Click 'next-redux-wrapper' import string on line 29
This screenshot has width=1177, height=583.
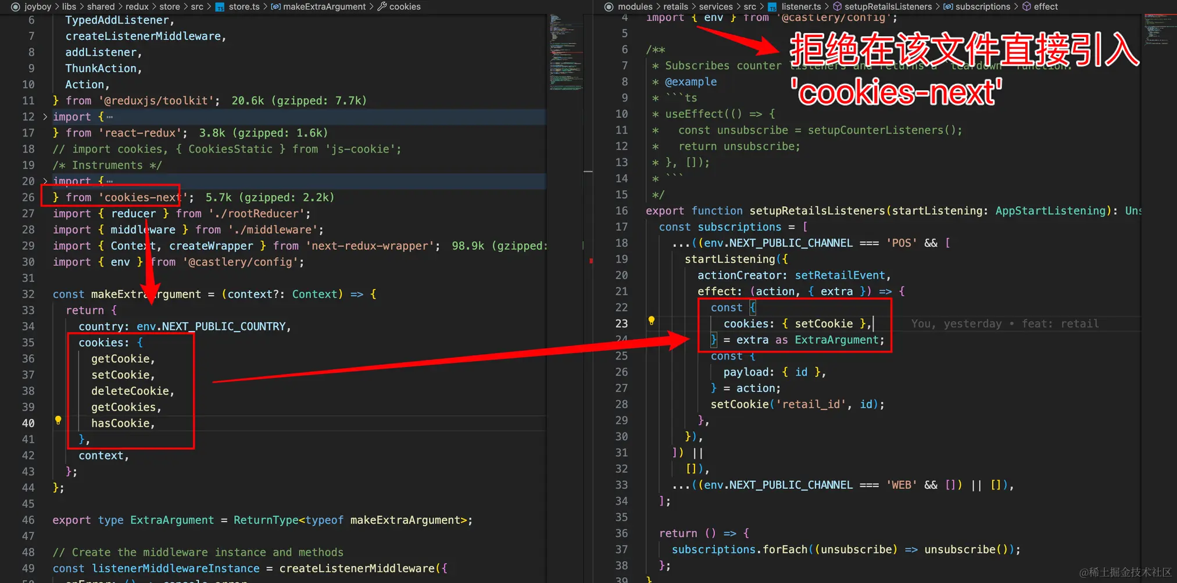click(x=373, y=246)
